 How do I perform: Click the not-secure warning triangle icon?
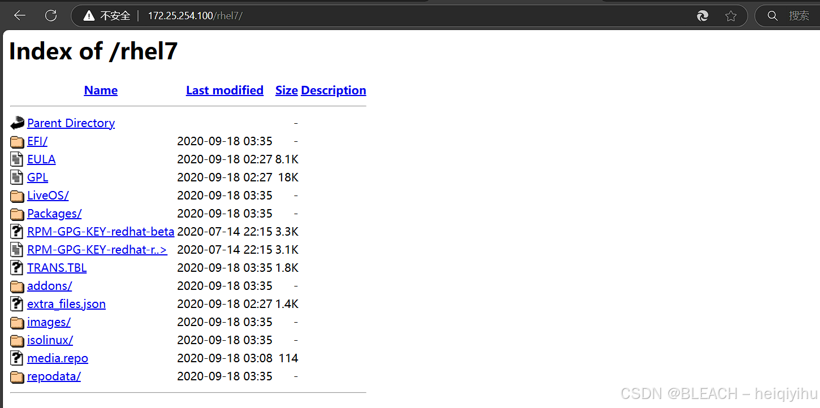89,16
